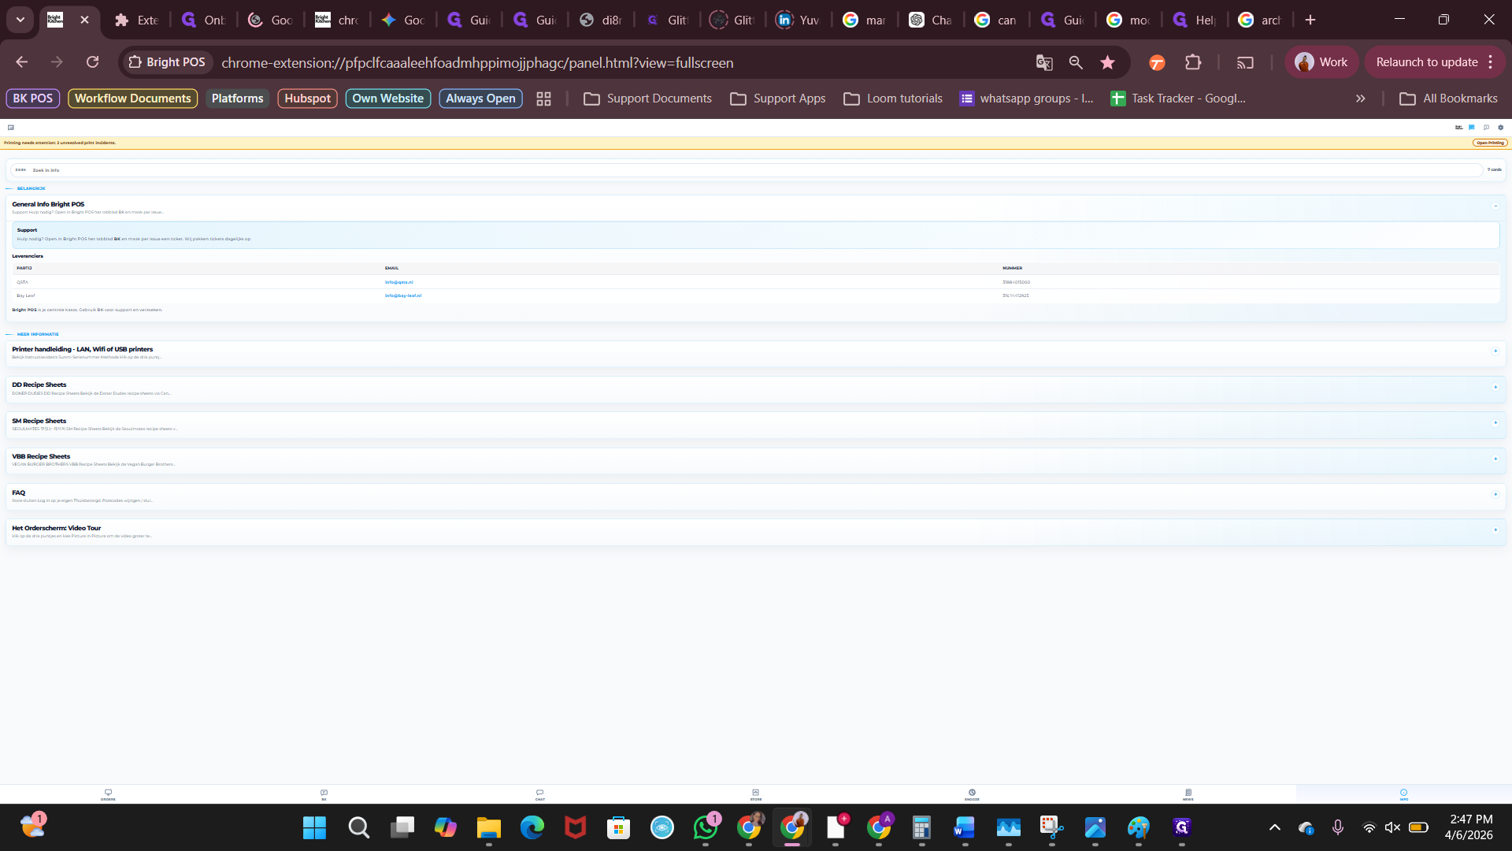Click the Open Printing button
This screenshot has width=1512, height=851.
[1489, 143]
